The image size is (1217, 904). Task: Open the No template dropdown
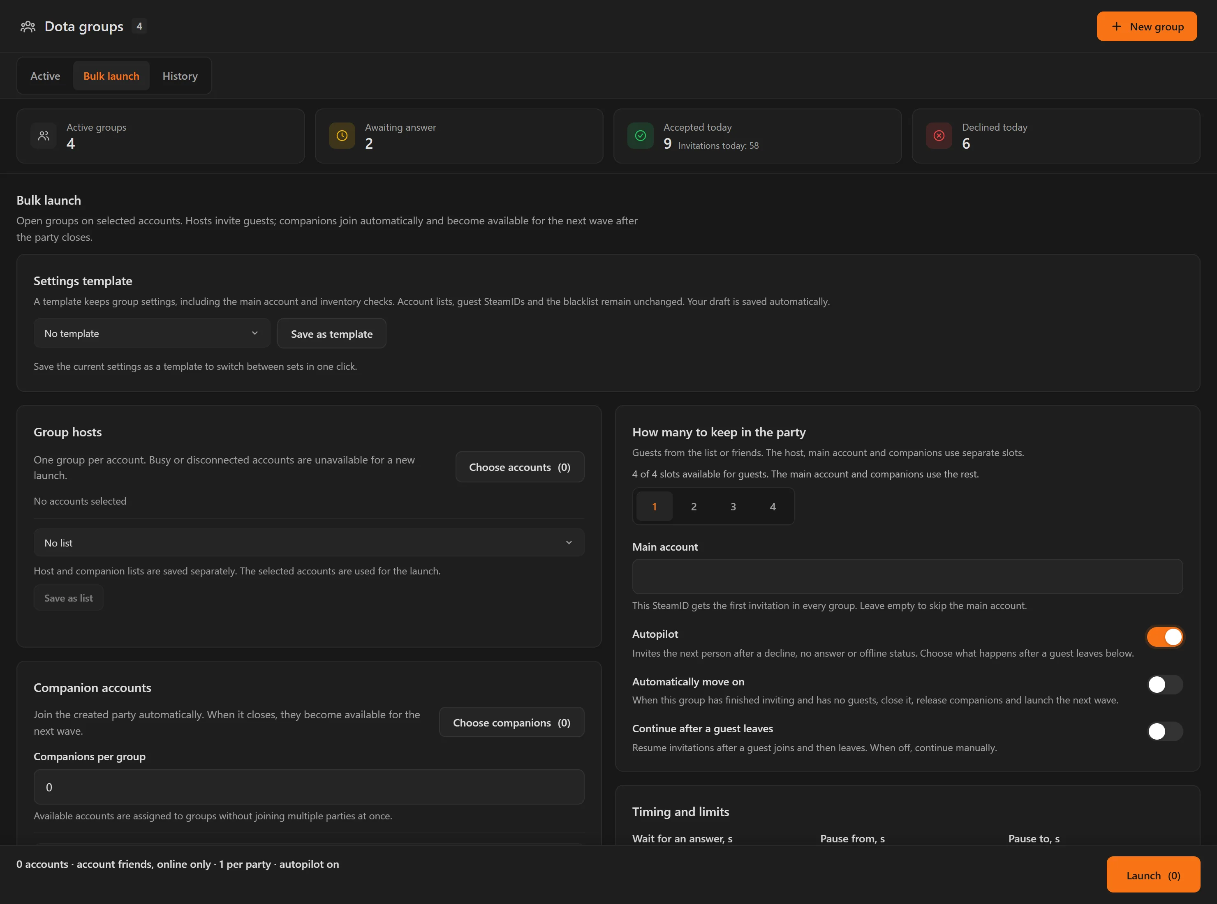pos(152,333)
